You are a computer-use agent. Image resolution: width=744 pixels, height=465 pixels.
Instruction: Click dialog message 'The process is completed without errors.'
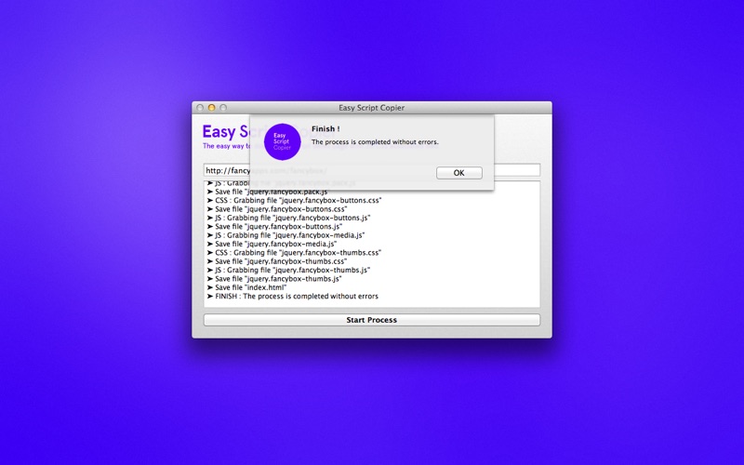tap(375, 142)
